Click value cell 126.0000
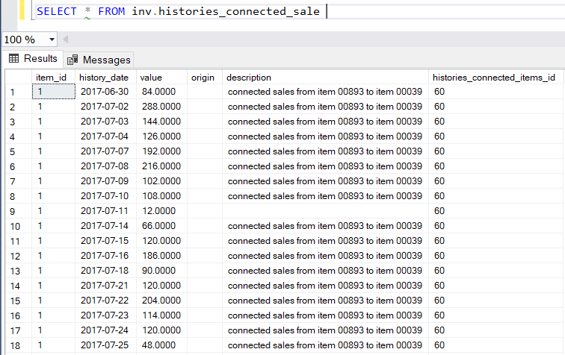This screenshot has height=355, width=565. (x=161, y=136)
